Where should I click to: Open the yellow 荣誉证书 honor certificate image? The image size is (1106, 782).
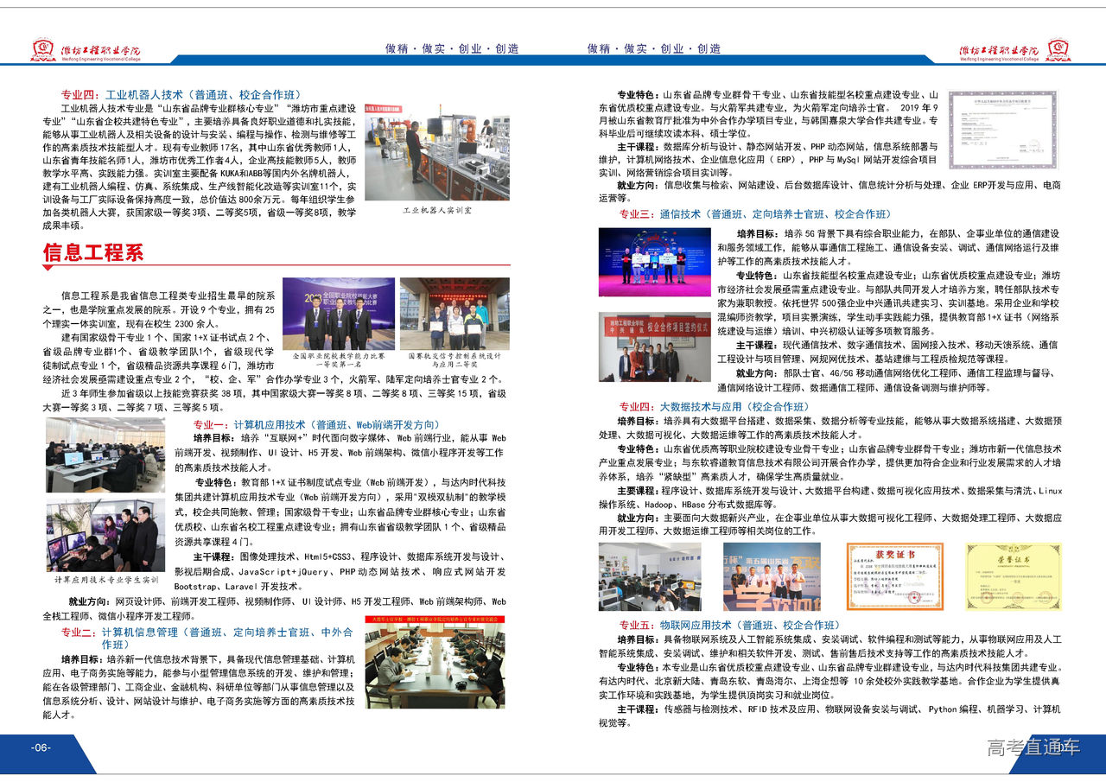click(x=1013, y=576)
